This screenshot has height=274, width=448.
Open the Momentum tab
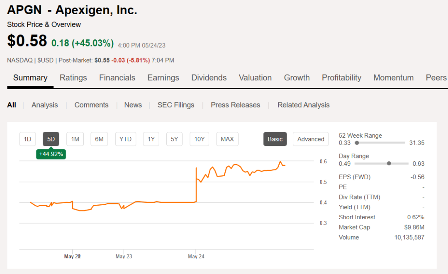pos(393,78)
